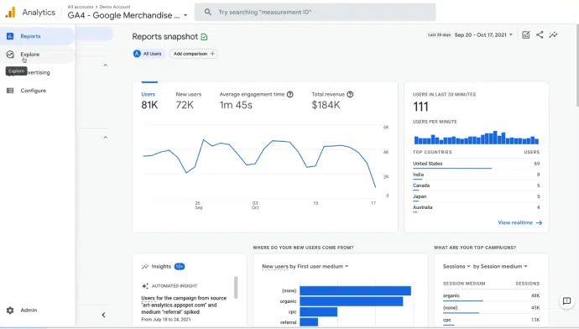Click the Japan country row
The height and width of the screenshot is (329, 579).
click(476, 196)
